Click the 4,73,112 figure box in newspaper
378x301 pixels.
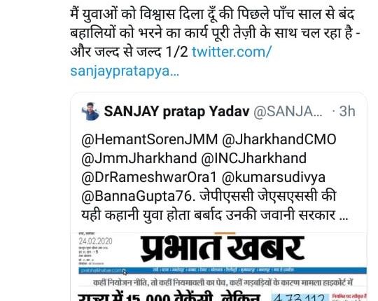300,297
